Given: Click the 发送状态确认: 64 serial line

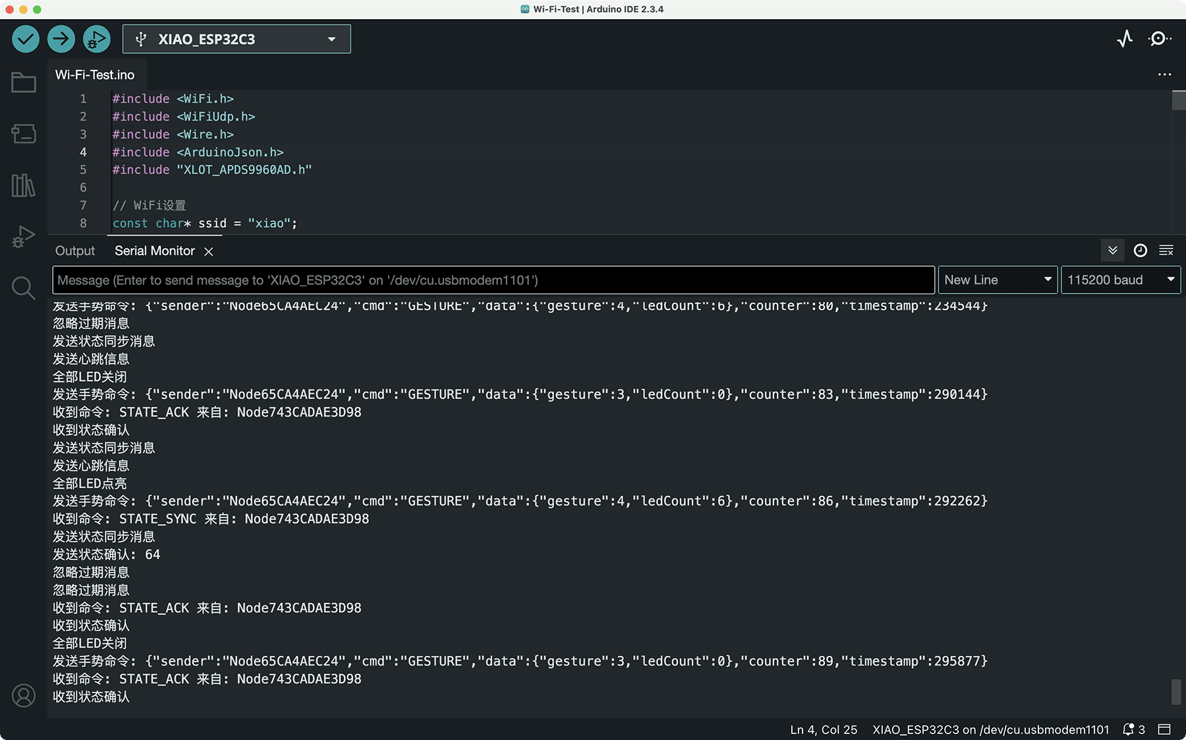Looking at the screenshot, I should [107, 554].
